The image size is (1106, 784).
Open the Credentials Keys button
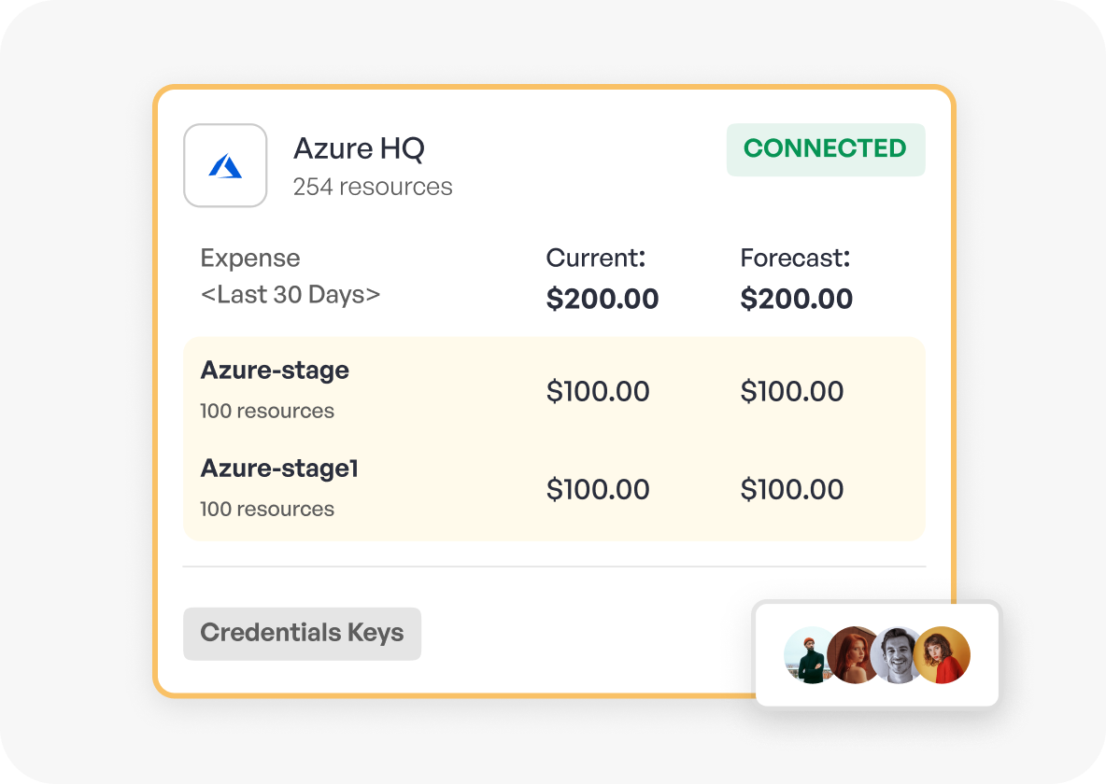point(302,633)
